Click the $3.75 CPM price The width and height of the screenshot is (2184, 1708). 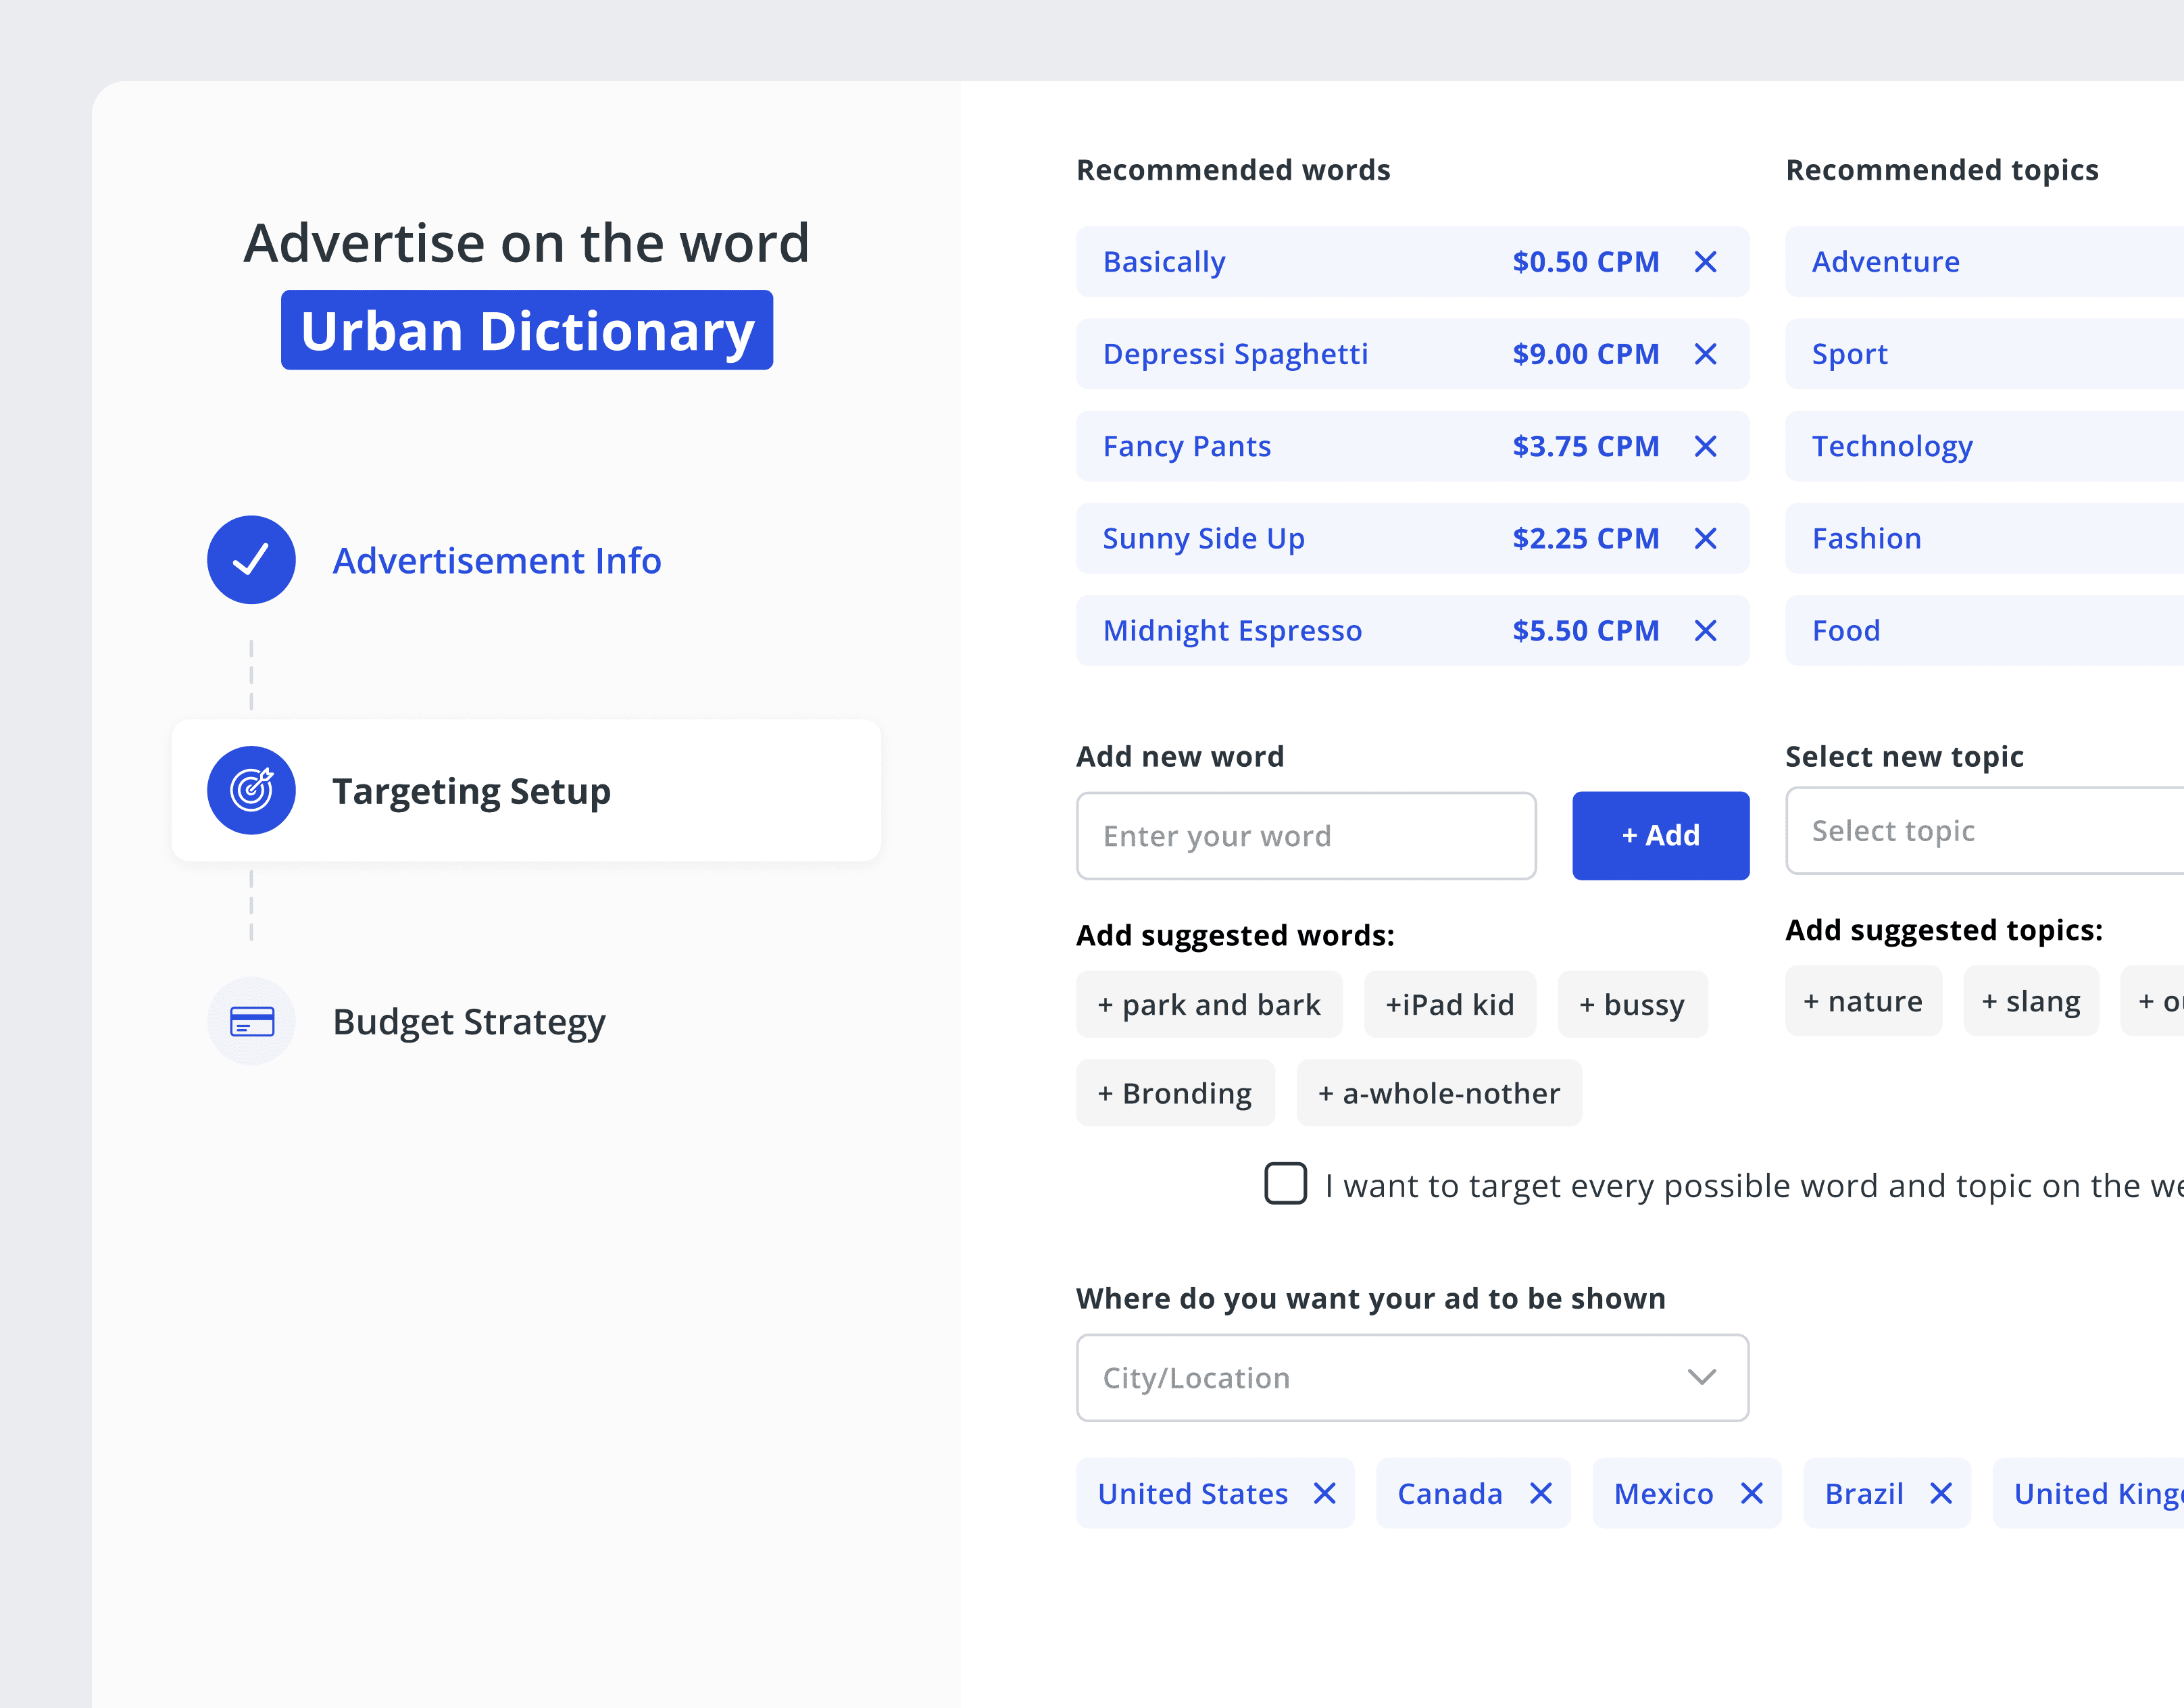(x=1586, y=446)
